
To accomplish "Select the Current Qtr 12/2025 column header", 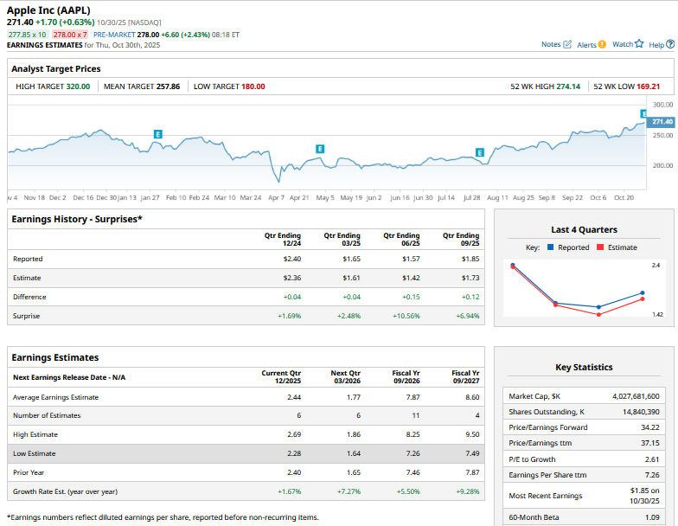I will tap(281, 377).
